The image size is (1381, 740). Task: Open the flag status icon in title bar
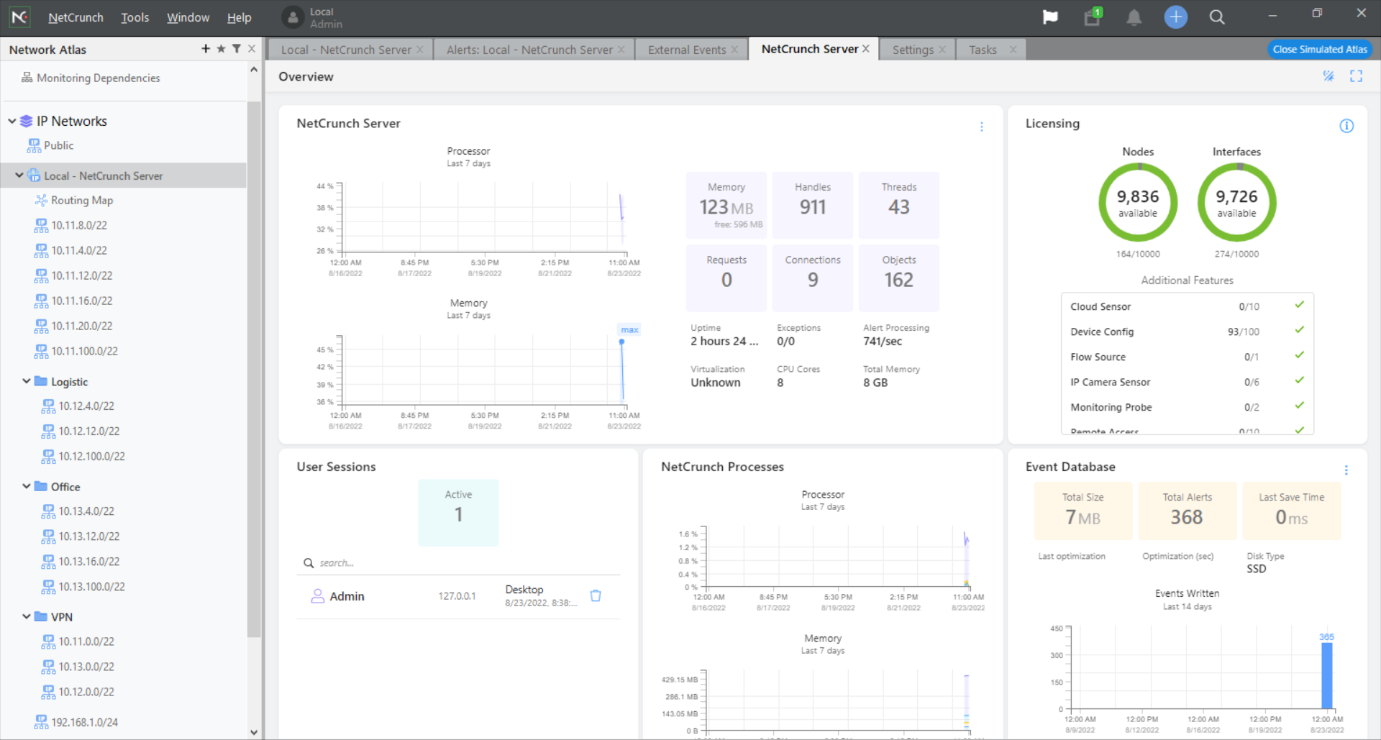(1050, 17)
